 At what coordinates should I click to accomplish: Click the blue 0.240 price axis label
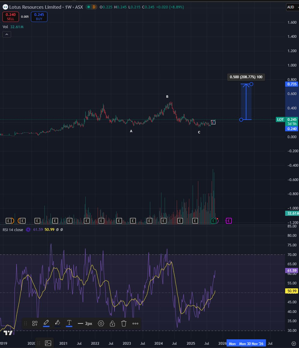[x=292, y=129]
